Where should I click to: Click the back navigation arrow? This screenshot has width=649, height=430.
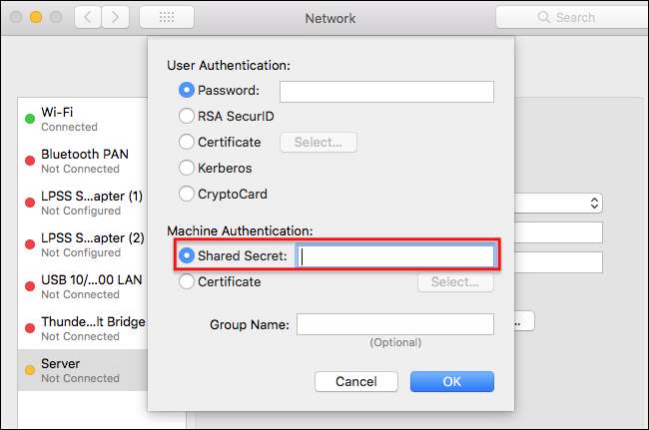(x=87, y=17)
